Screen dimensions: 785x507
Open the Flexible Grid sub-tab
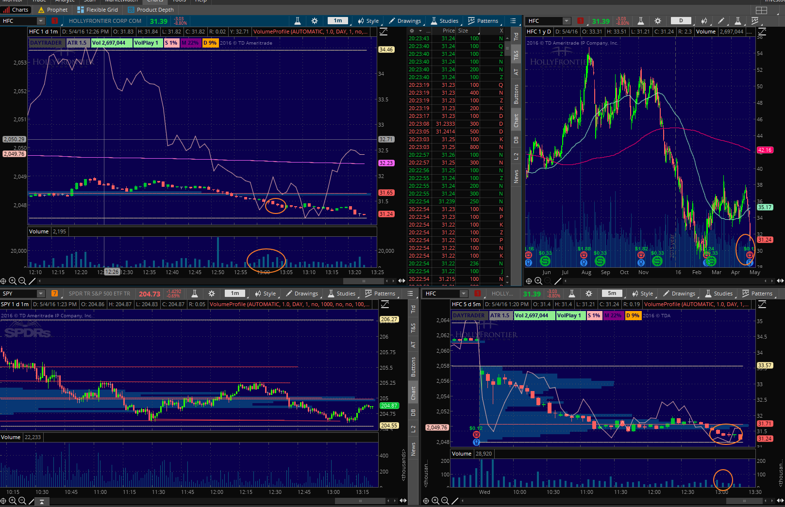97,10
